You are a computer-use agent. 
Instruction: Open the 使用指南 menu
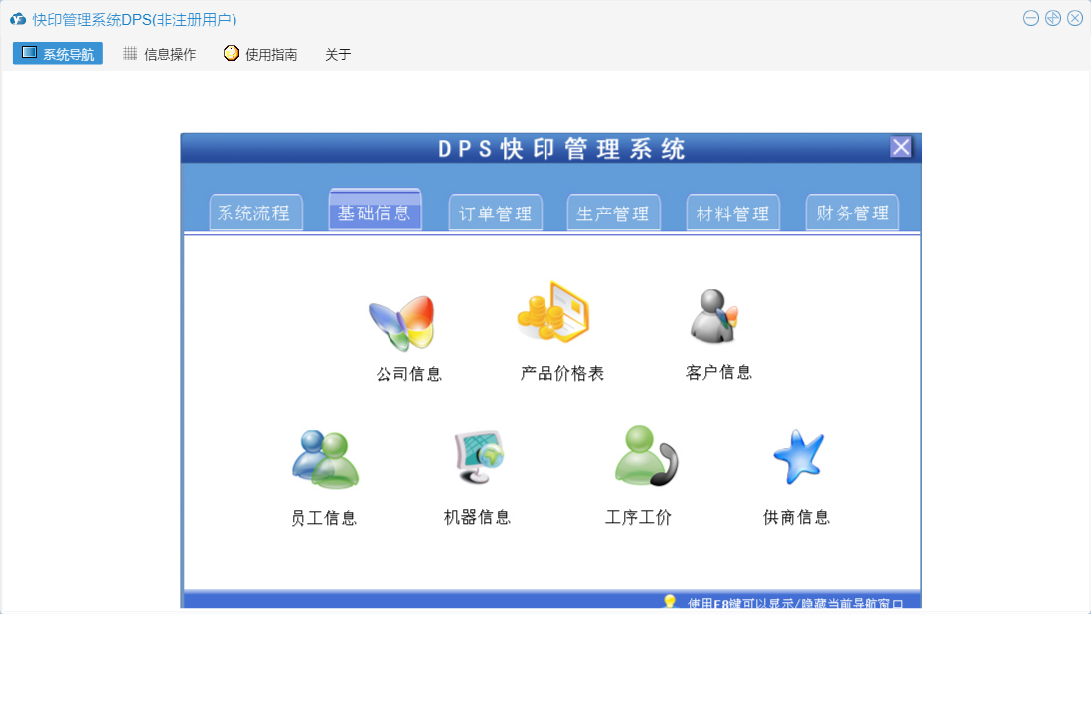pos(261,54)
